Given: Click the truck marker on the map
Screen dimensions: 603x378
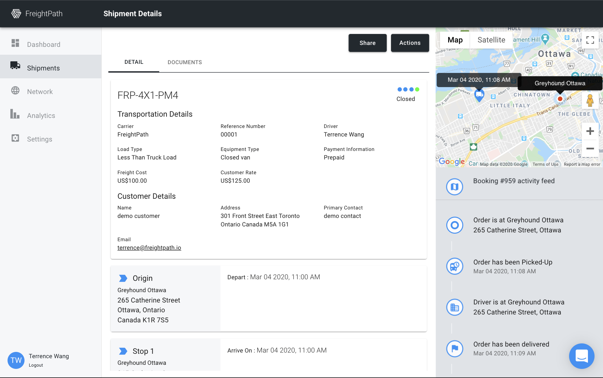Looking at the screenshot, I should [x=479, y=95].
